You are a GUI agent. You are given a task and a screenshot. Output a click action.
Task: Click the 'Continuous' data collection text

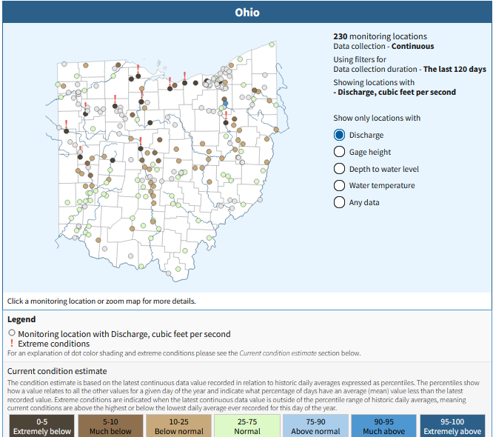(412, 46)
